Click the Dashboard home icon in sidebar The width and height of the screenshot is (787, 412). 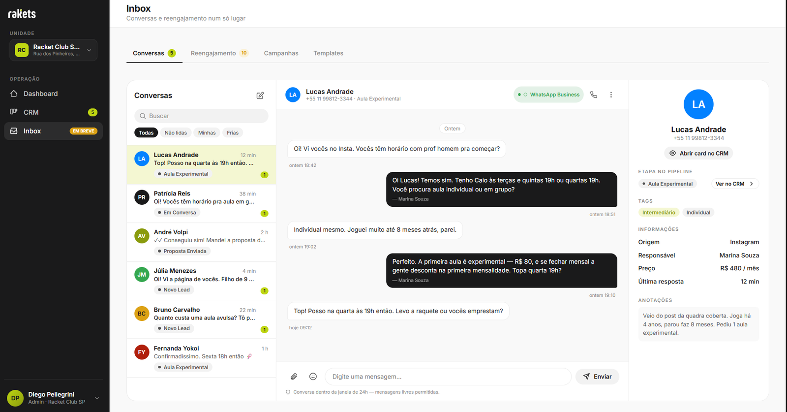pyautogui.click(x=14, y=94)
